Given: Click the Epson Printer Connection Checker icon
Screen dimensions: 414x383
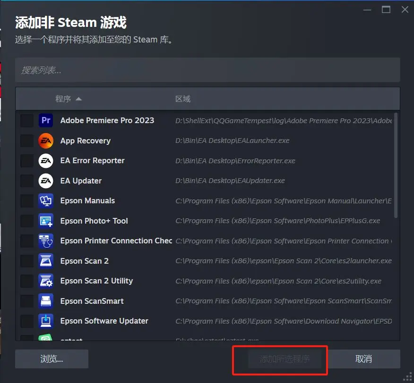Looking at the screenshot, I should (x=46, y=241).
